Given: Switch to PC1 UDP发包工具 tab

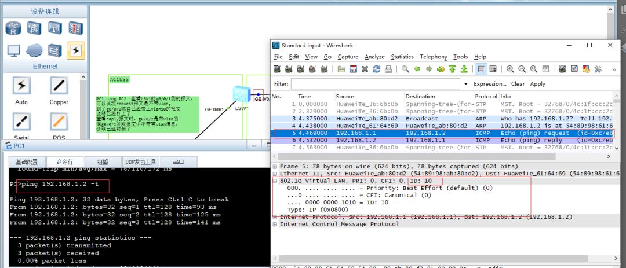Looking at the screenshot, I should coord(140,162).
